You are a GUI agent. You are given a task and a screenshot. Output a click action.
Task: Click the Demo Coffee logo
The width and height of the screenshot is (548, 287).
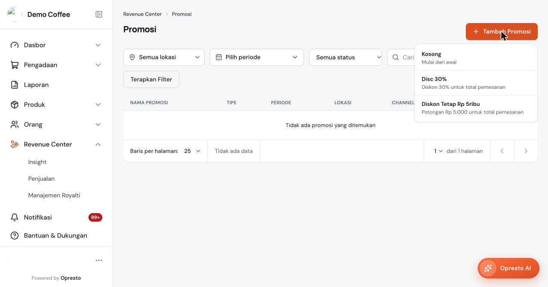point(15,15)
